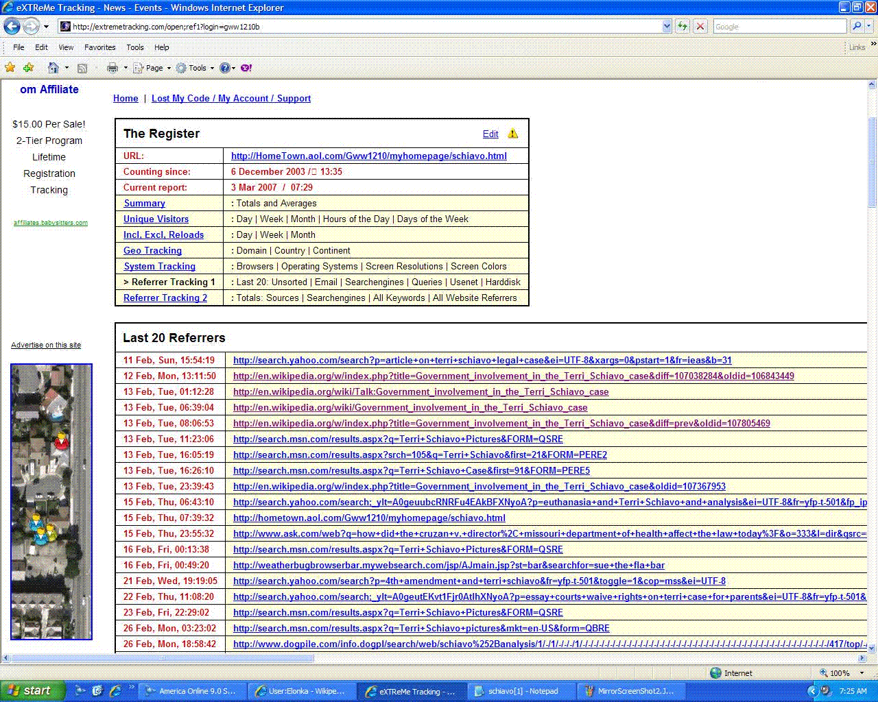Screen dimensions: 878x702
Task: Click the Print toolbar icon
Action: [x=112, y=68]
